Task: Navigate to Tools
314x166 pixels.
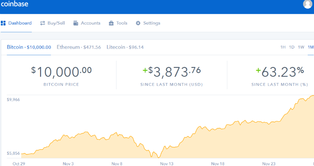Action: [x=122, y=23]
